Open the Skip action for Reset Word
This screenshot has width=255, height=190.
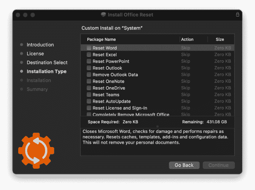[x=186, y=48]
